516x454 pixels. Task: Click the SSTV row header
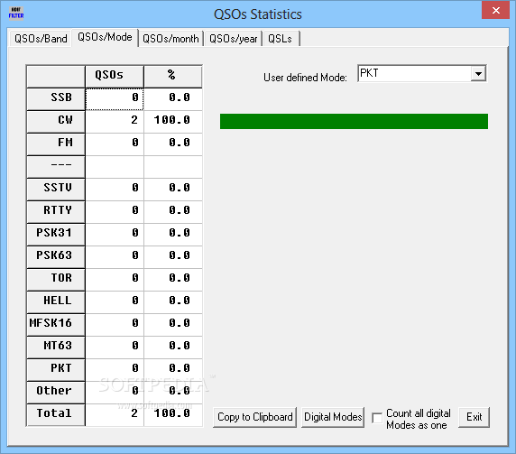tap(56, 190)
